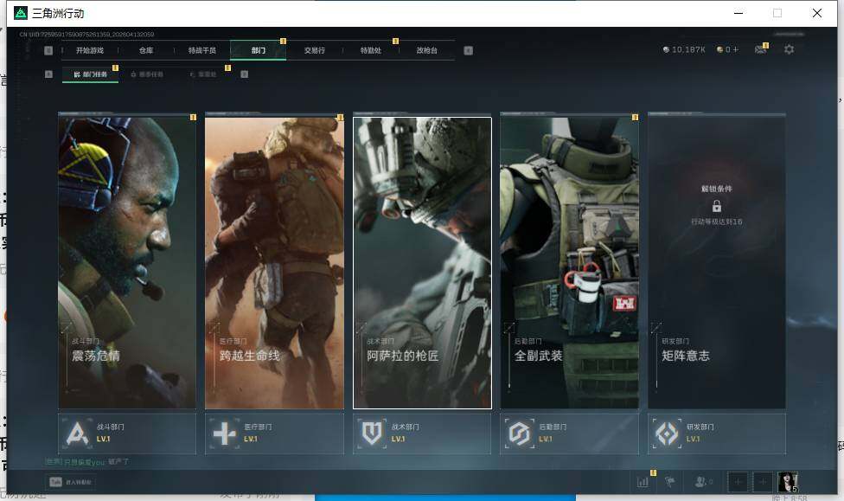Click the padlock icon on the locked card
Screen dimensions: 844x501
[x=716, y=206]
